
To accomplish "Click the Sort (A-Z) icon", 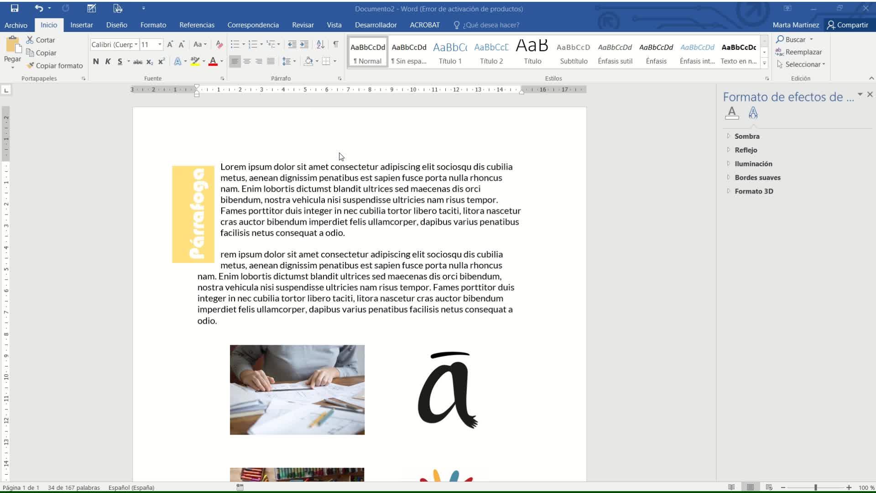I will tap(320, 44).
